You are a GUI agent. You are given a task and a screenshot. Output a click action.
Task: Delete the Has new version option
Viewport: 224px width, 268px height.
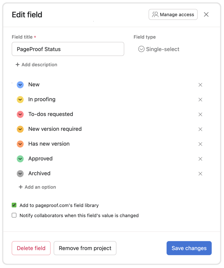pyautogui.click(x=200, y=144)
